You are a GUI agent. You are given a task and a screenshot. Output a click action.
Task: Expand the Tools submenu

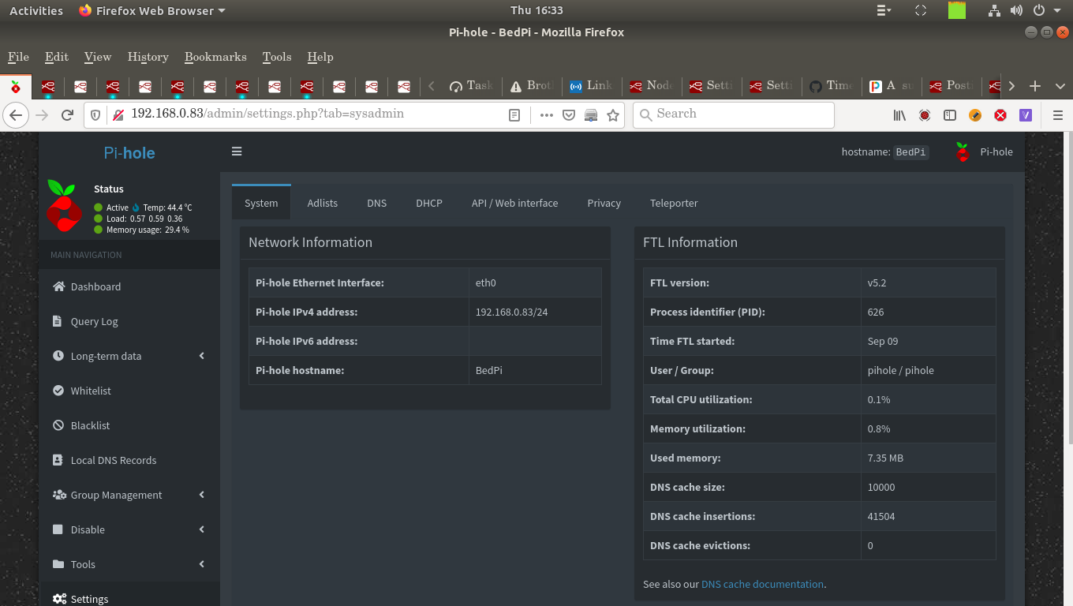tap(202, 564)
